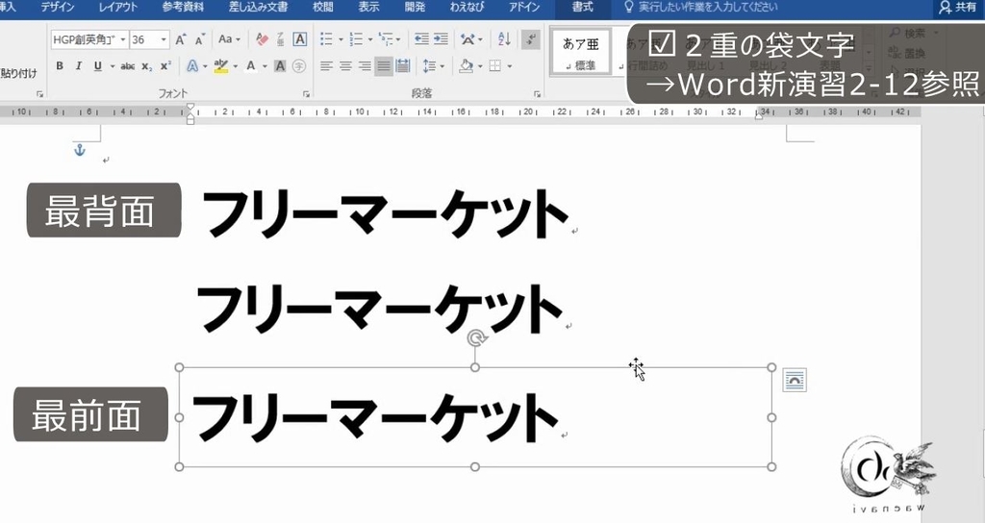Viewport: 985px width, 523px height.
Task: Open shading color dropdown arrow
Action: 481,66
